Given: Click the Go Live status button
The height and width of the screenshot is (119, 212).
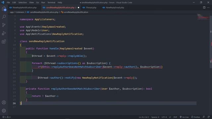Looking at the screenshot, I should 184,117.
